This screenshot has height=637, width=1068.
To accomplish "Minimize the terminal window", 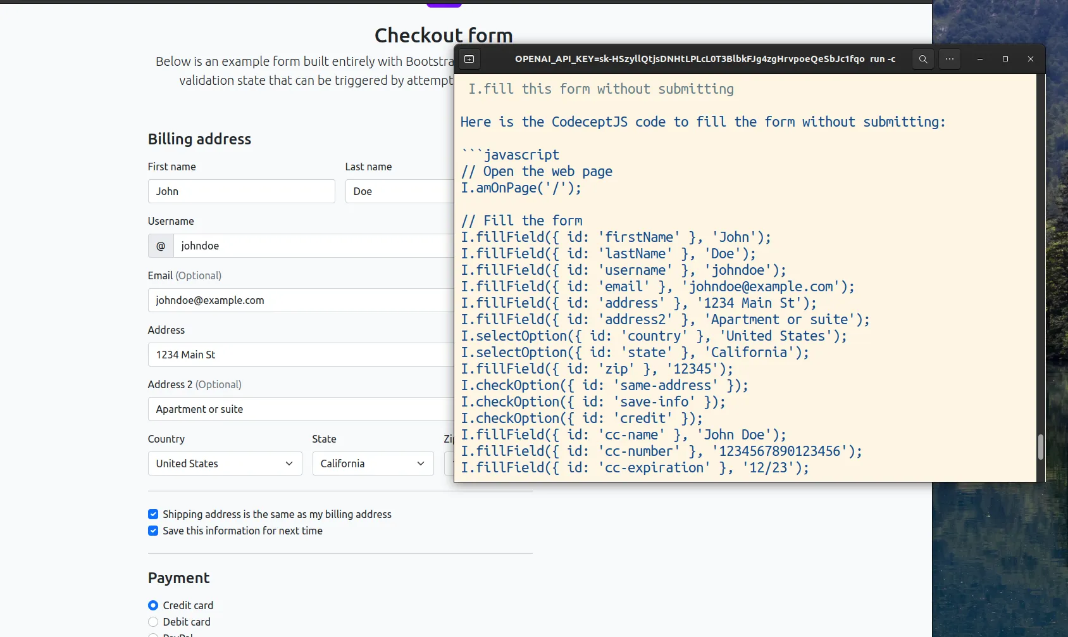I will 980,59.
